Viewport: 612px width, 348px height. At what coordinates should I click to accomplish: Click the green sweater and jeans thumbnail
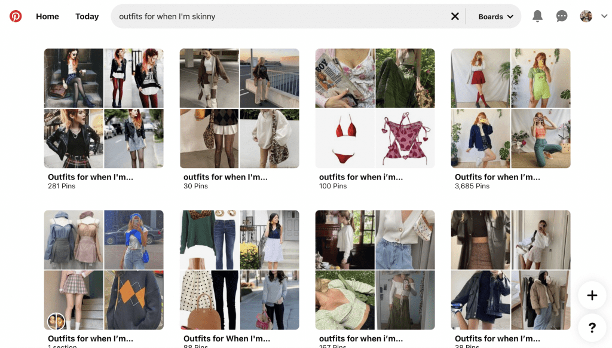(x=209, y=240)
